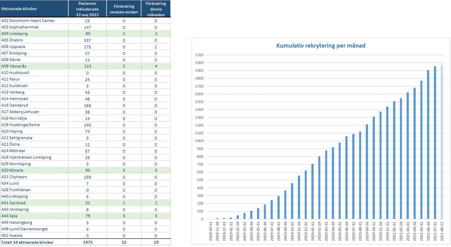Click the 'A43 Jönköping' clinic name
451x247 pixels.
pyautogui.click(x=15, y=209)
